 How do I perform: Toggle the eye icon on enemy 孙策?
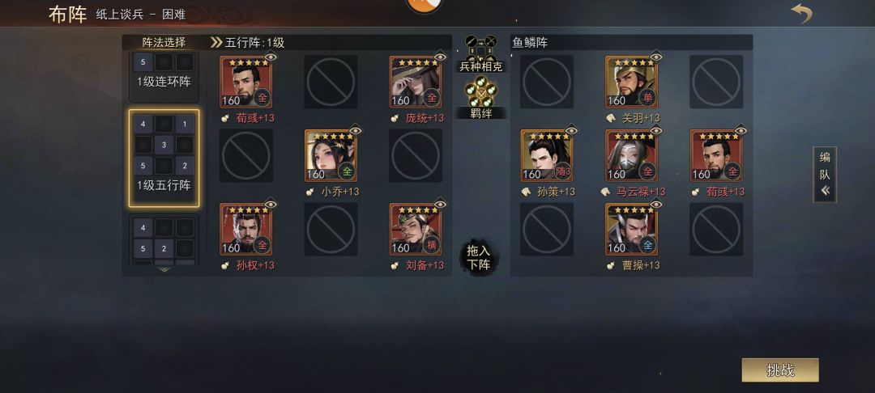pos(571,131)
